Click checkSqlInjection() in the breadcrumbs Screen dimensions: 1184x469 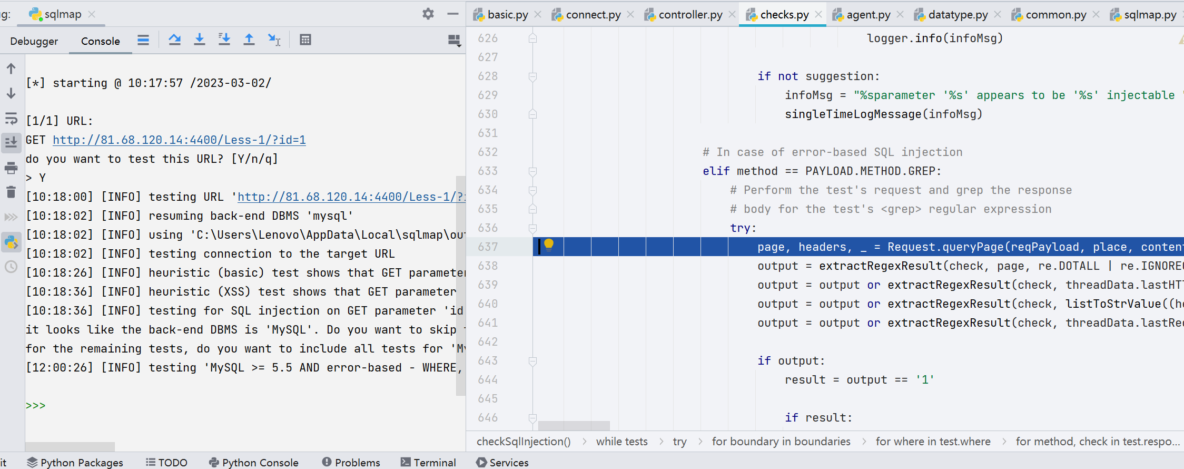pyautogui.click(x=524, y=442)
